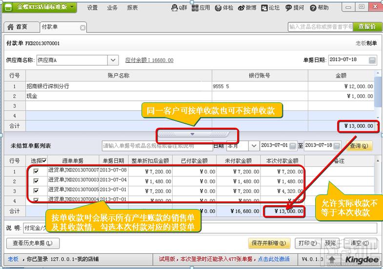
Task: Click the 源单单据 column header
Action: [73, 161]
